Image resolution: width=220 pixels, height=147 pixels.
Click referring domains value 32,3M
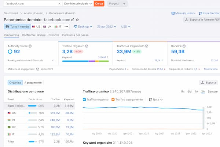pos(214,60)
